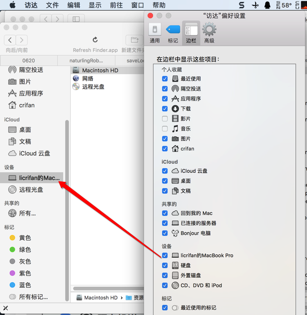The height and width of the screenshot is (315, 307).
Task: Toggle sidebar button in the back Finder window
Action: tap(76, 19)
